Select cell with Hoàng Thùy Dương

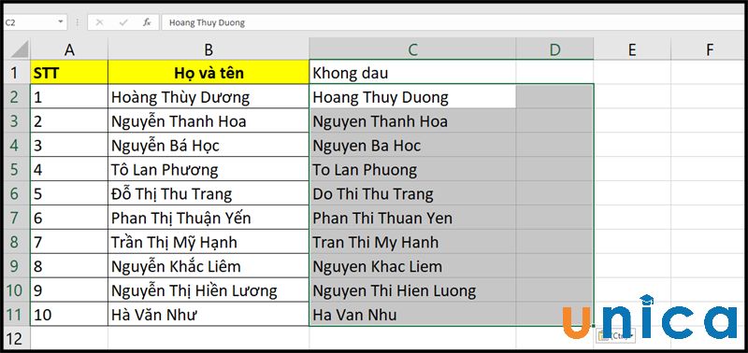(x=209, y=97)
